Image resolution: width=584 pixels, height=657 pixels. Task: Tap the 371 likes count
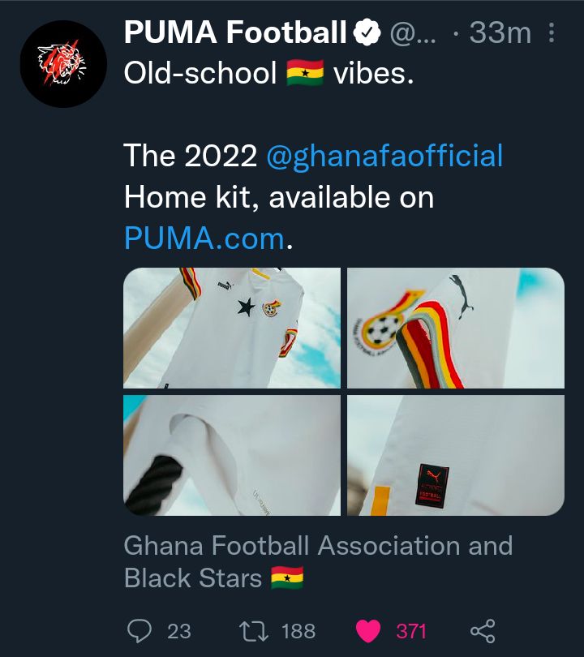[x=411, y=631]
